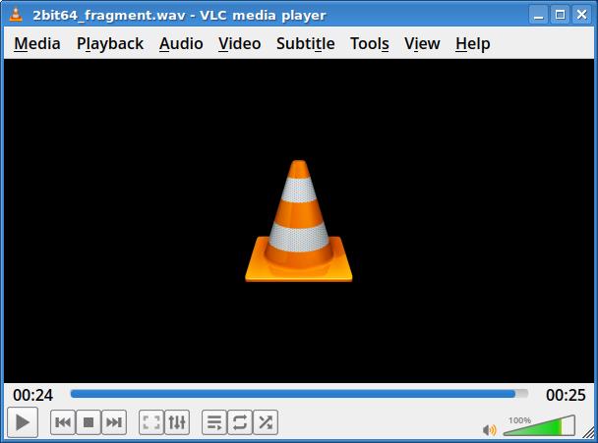
Task: Open extended settings and effects
Action: (177, 422)
